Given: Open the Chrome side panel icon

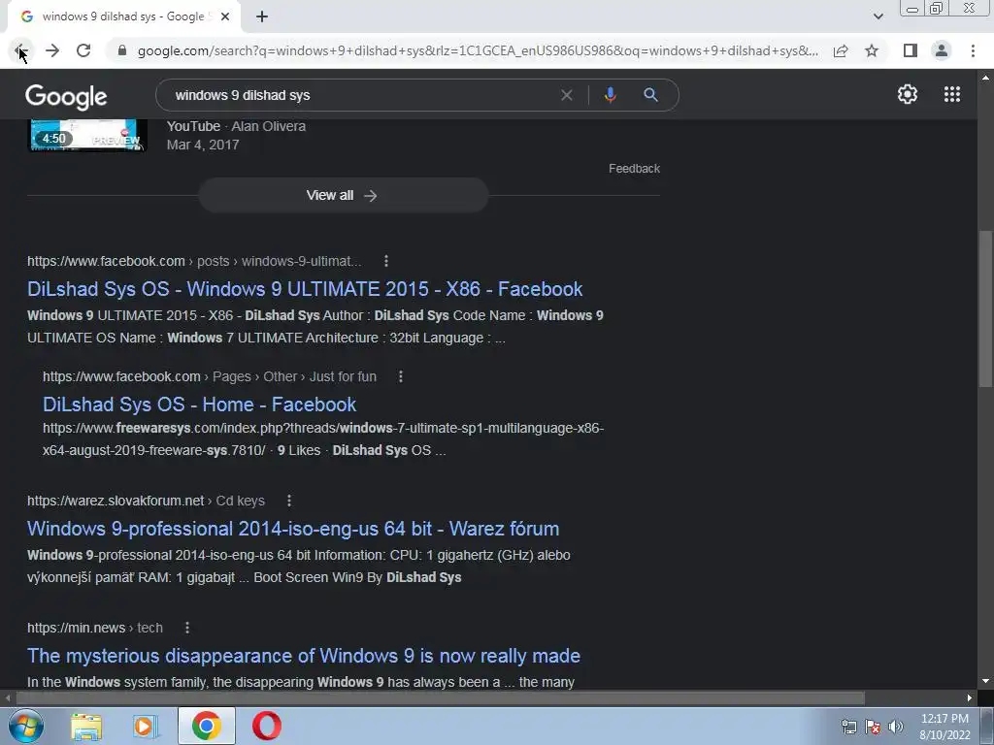Looking at the screenshot, I should coord(911,50).
